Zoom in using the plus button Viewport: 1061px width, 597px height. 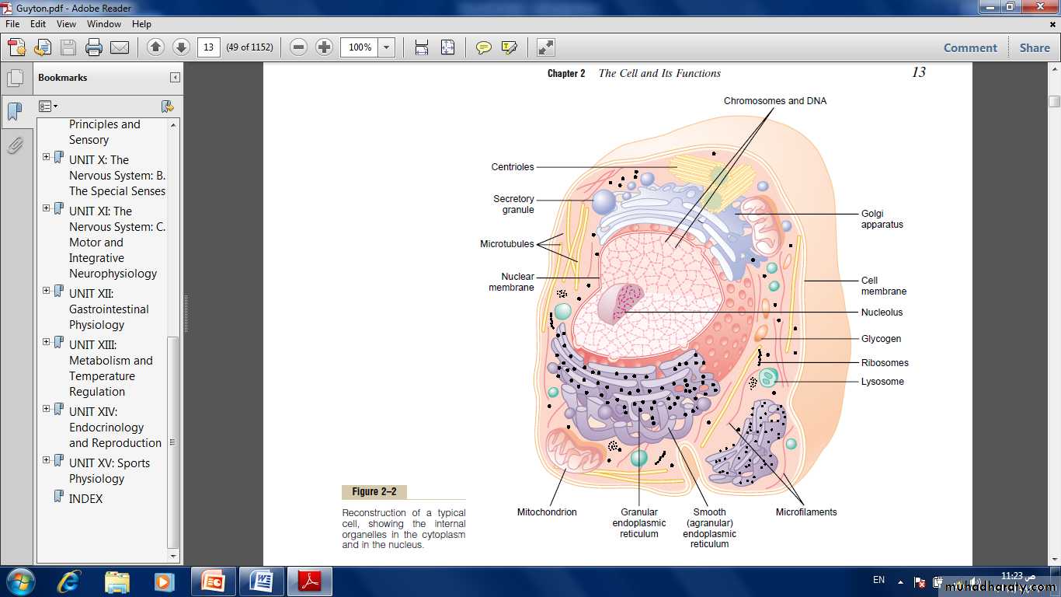(x=325, y=47)
